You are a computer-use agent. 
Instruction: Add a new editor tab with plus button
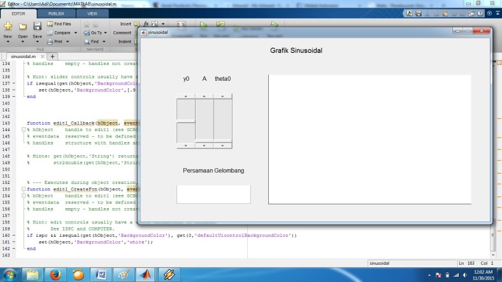pyautogui.click(x=52, y=56)
